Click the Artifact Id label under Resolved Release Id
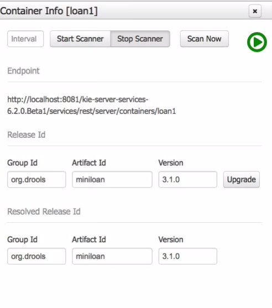 tap(89, 239)
